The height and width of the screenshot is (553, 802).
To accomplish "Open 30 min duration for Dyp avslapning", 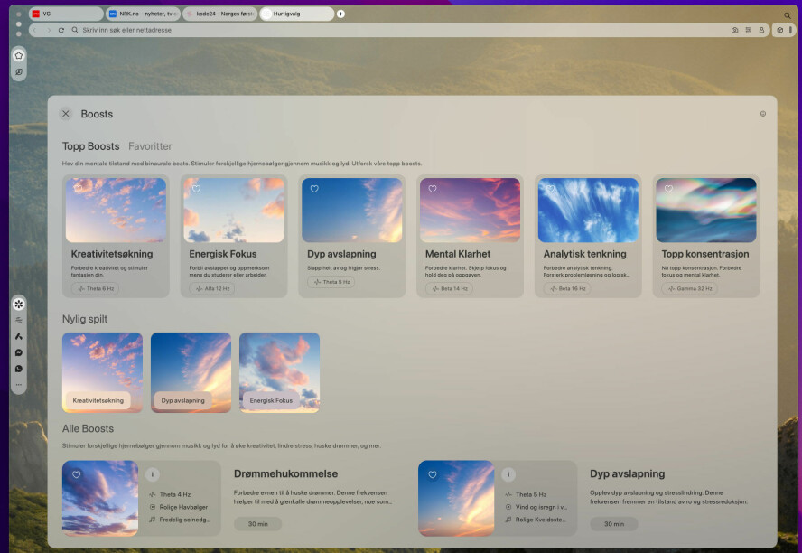I will 614,524.
